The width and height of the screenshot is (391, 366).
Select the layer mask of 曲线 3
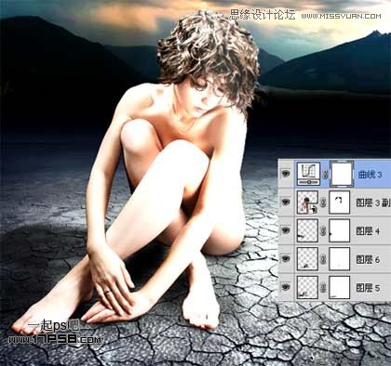point(342,174)
